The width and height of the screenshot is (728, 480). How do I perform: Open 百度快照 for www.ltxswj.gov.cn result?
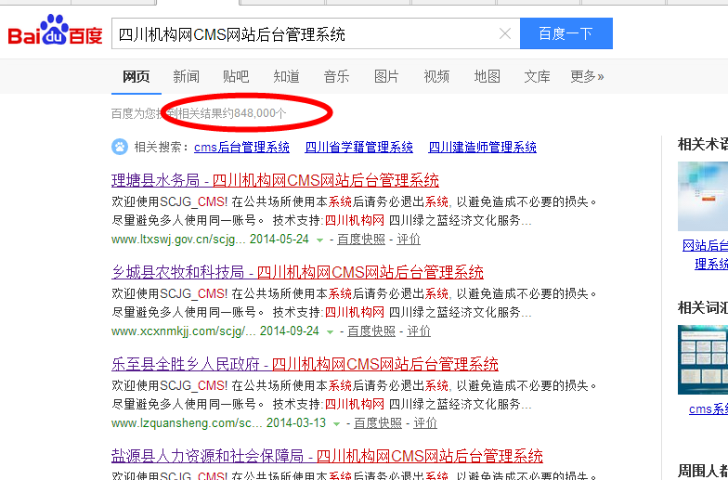coord(361,240)
